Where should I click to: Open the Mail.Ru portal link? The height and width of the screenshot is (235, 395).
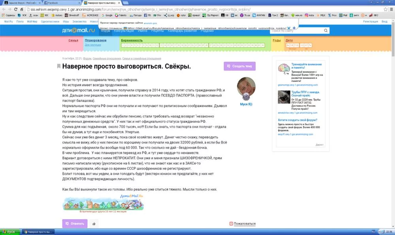[8, 22]
